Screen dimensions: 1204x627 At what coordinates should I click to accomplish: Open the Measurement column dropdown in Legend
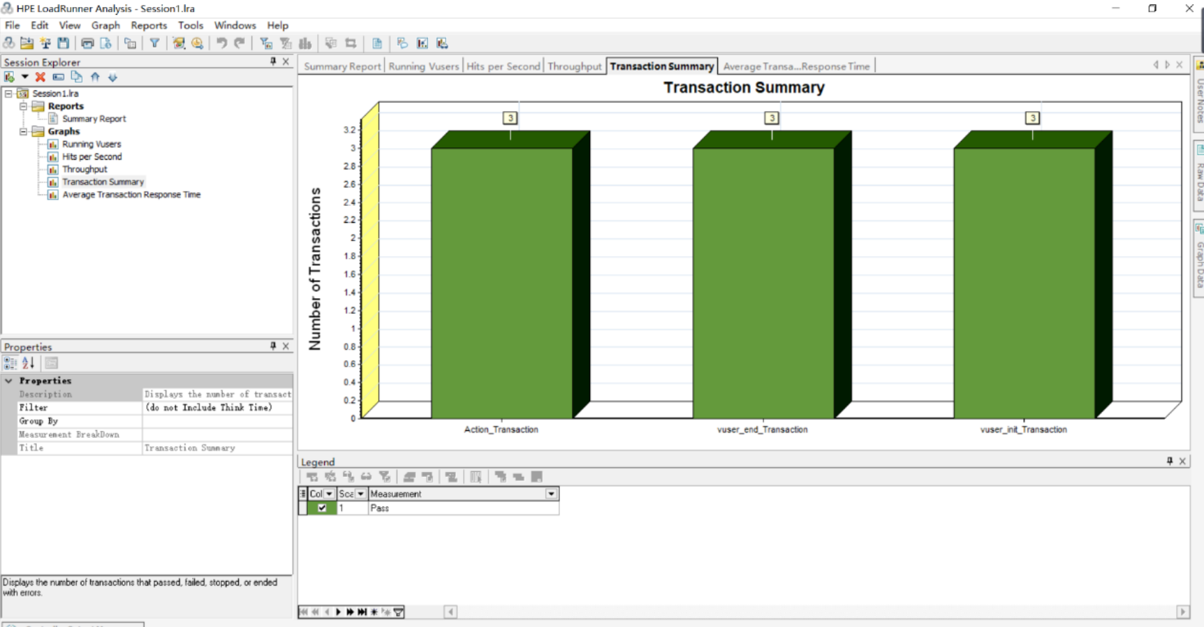point(551,494)
